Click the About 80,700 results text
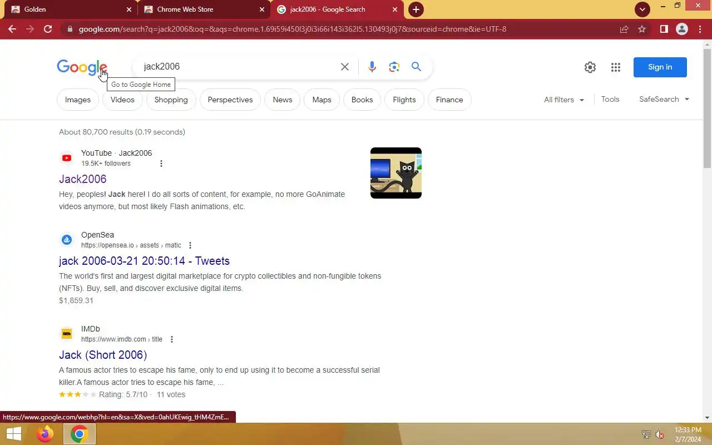The height and width of the screenshot is (445, 712). coord(122,132)
